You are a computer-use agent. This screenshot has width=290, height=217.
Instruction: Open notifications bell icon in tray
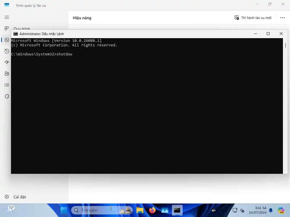click(270, 210)
